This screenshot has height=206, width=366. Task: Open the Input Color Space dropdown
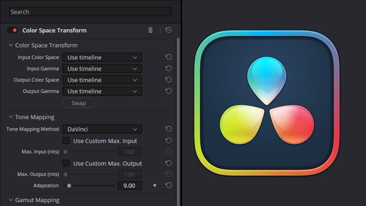click(x=102, y=57)
